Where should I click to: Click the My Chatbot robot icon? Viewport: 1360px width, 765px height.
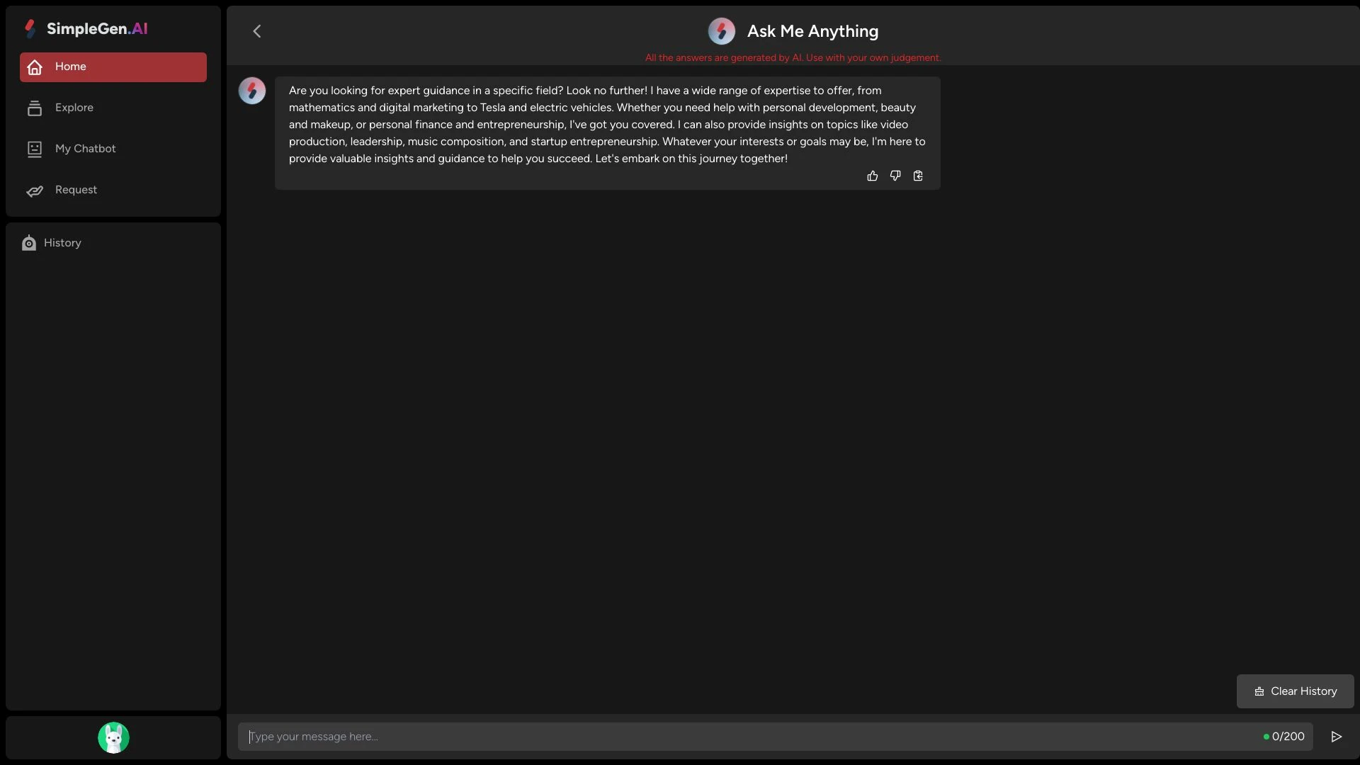click(35, 149)
